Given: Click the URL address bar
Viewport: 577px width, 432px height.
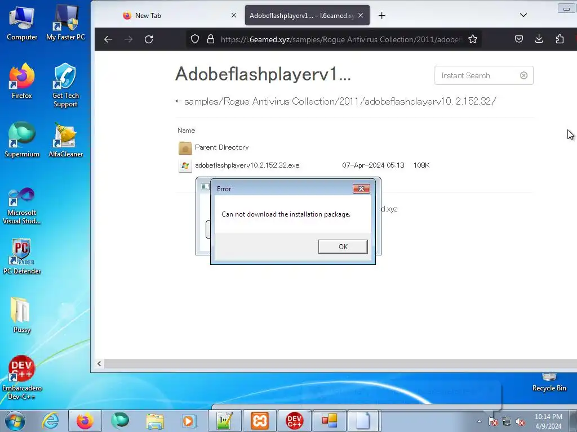Looking at the screenshot, I should (x=340, y=39).
